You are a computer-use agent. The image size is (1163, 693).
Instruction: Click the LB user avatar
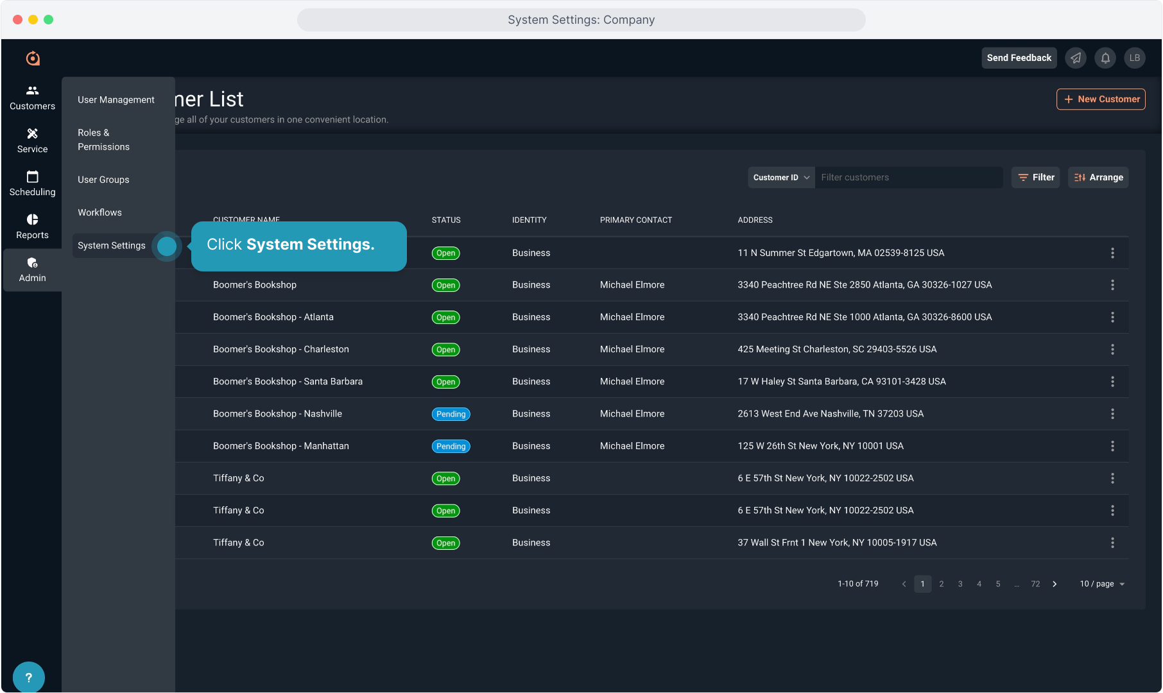tap(1135, 58)
